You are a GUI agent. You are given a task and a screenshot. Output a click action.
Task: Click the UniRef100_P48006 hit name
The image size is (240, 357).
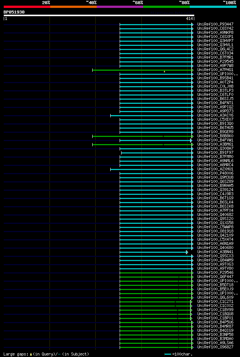tap(215, 173)
